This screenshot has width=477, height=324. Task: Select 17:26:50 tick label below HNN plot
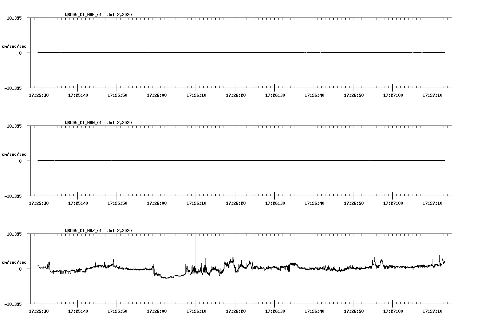[x=354, y=203]
